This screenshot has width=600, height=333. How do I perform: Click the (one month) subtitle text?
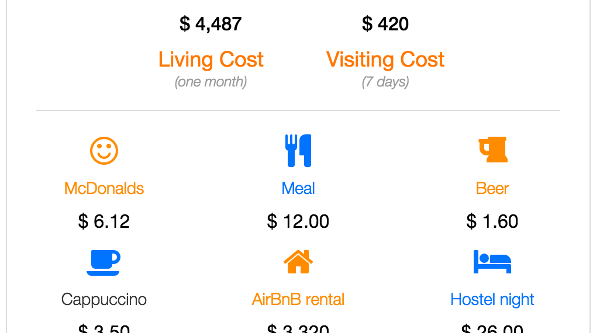tap(211, 82)
